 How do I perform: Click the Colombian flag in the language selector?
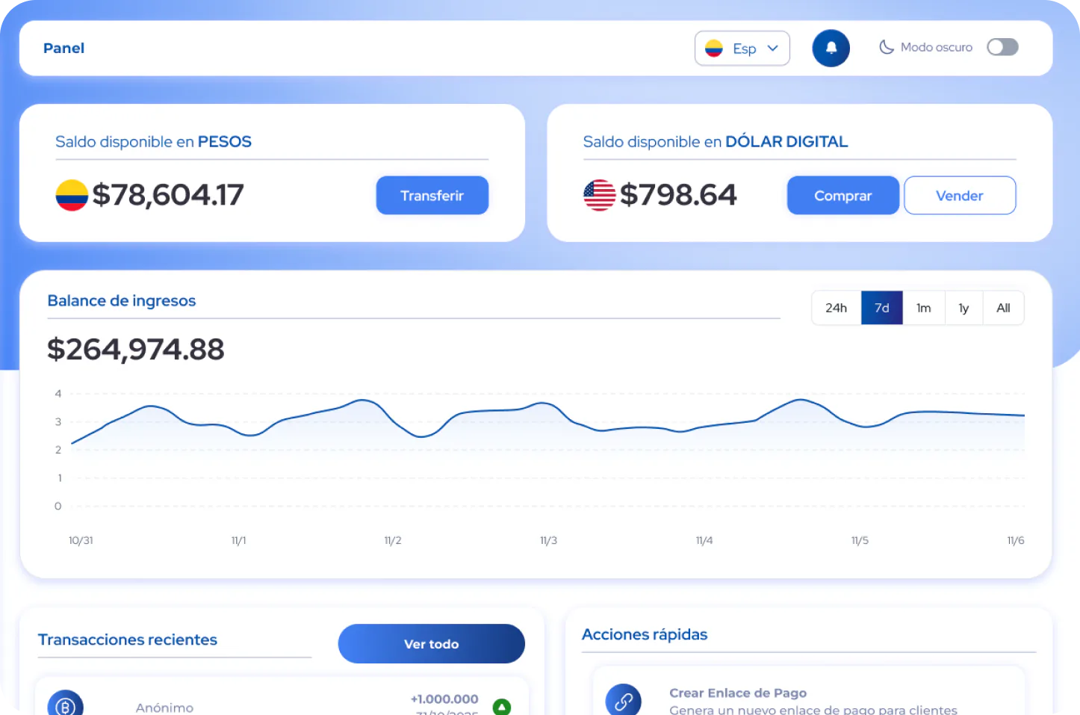[714, 49]
